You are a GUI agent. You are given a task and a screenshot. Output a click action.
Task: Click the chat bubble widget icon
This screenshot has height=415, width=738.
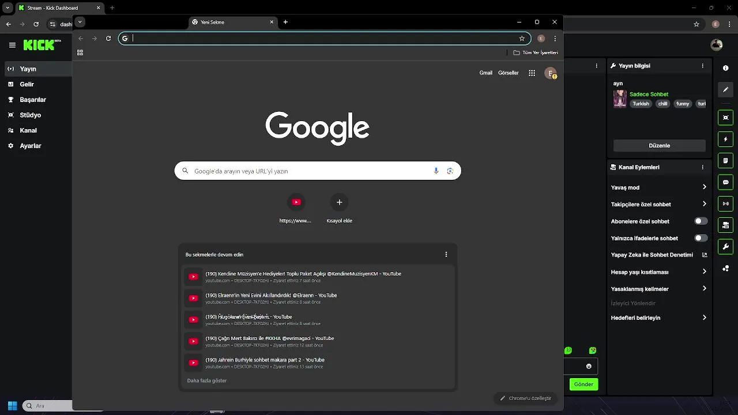[725, 182]
